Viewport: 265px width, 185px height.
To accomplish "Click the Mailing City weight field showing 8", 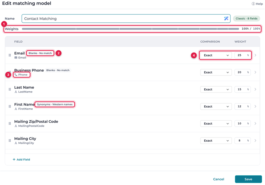I will [243, 140].
